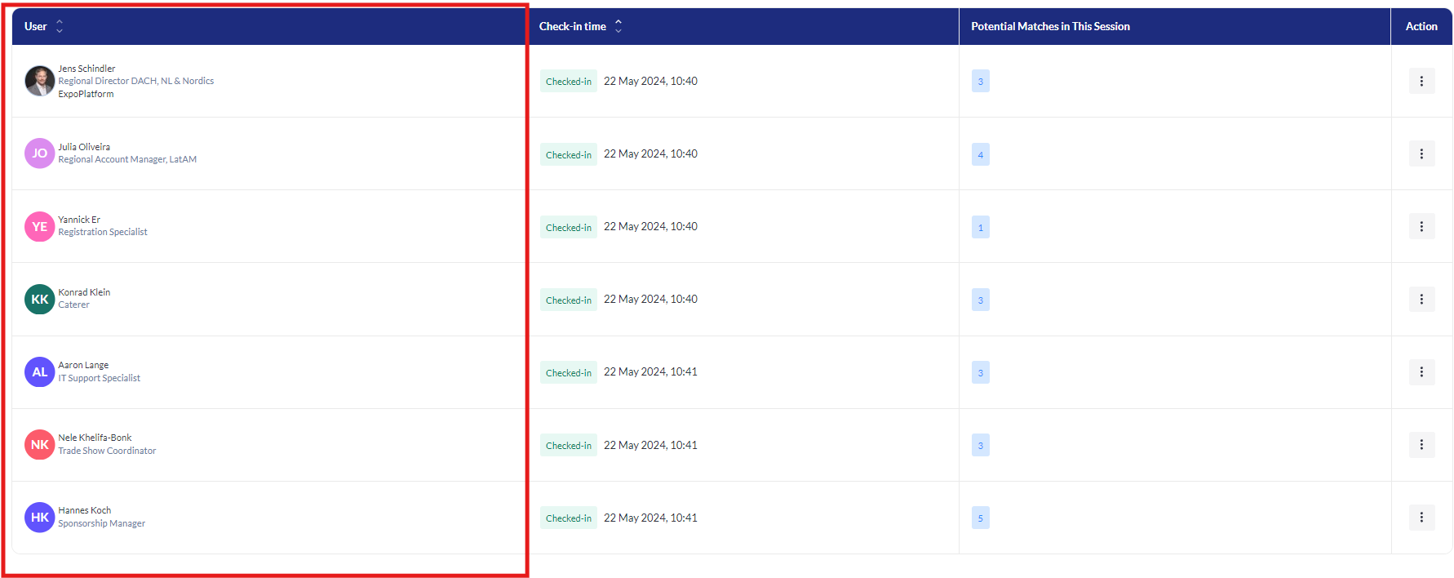Image resolution: width=1454 pixels, height=578 pixels.
Task: Open Julia Oliveira's name link
Action: (84, 147)
